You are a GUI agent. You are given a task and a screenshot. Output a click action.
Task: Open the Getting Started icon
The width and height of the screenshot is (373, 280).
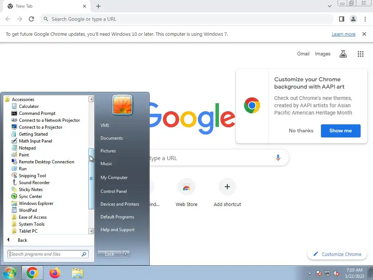(x=14, y=134)
